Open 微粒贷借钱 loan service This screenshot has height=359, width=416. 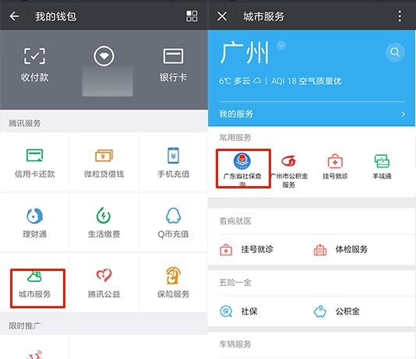[x=104, y=163]
